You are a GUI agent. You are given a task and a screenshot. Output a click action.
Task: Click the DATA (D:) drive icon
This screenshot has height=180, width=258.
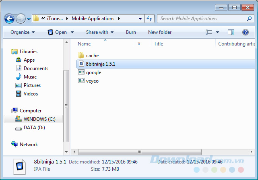tap(19, 128)
